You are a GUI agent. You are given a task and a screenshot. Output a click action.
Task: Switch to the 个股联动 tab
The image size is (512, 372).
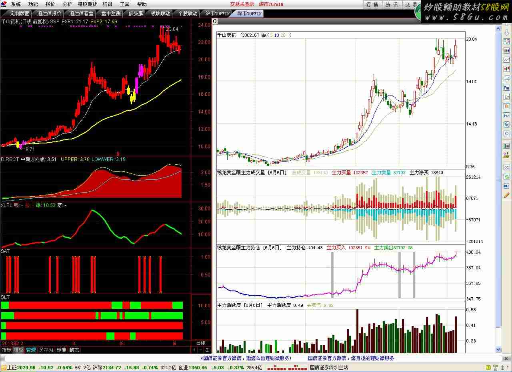click(x=188, y=13)
